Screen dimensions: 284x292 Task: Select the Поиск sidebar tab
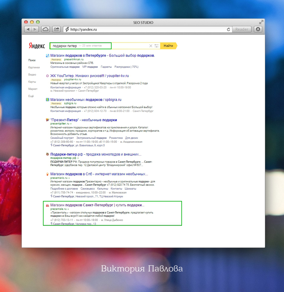(x=32, y=60)
